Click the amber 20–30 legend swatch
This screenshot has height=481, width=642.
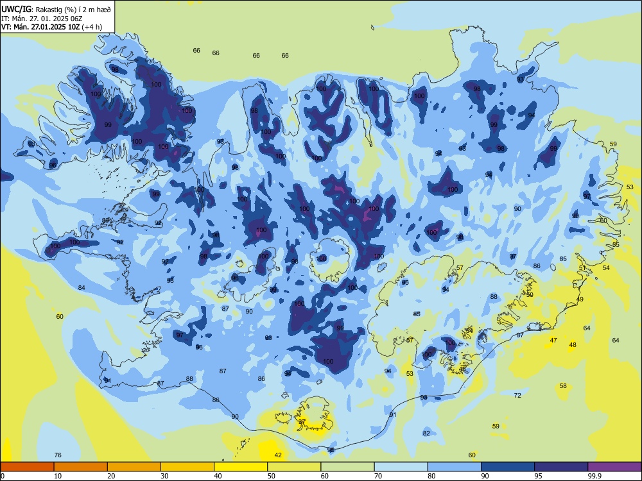pos(134,467)
